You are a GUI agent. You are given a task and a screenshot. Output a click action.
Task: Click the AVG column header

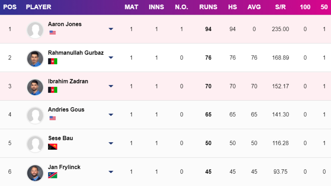coord(254,7)
